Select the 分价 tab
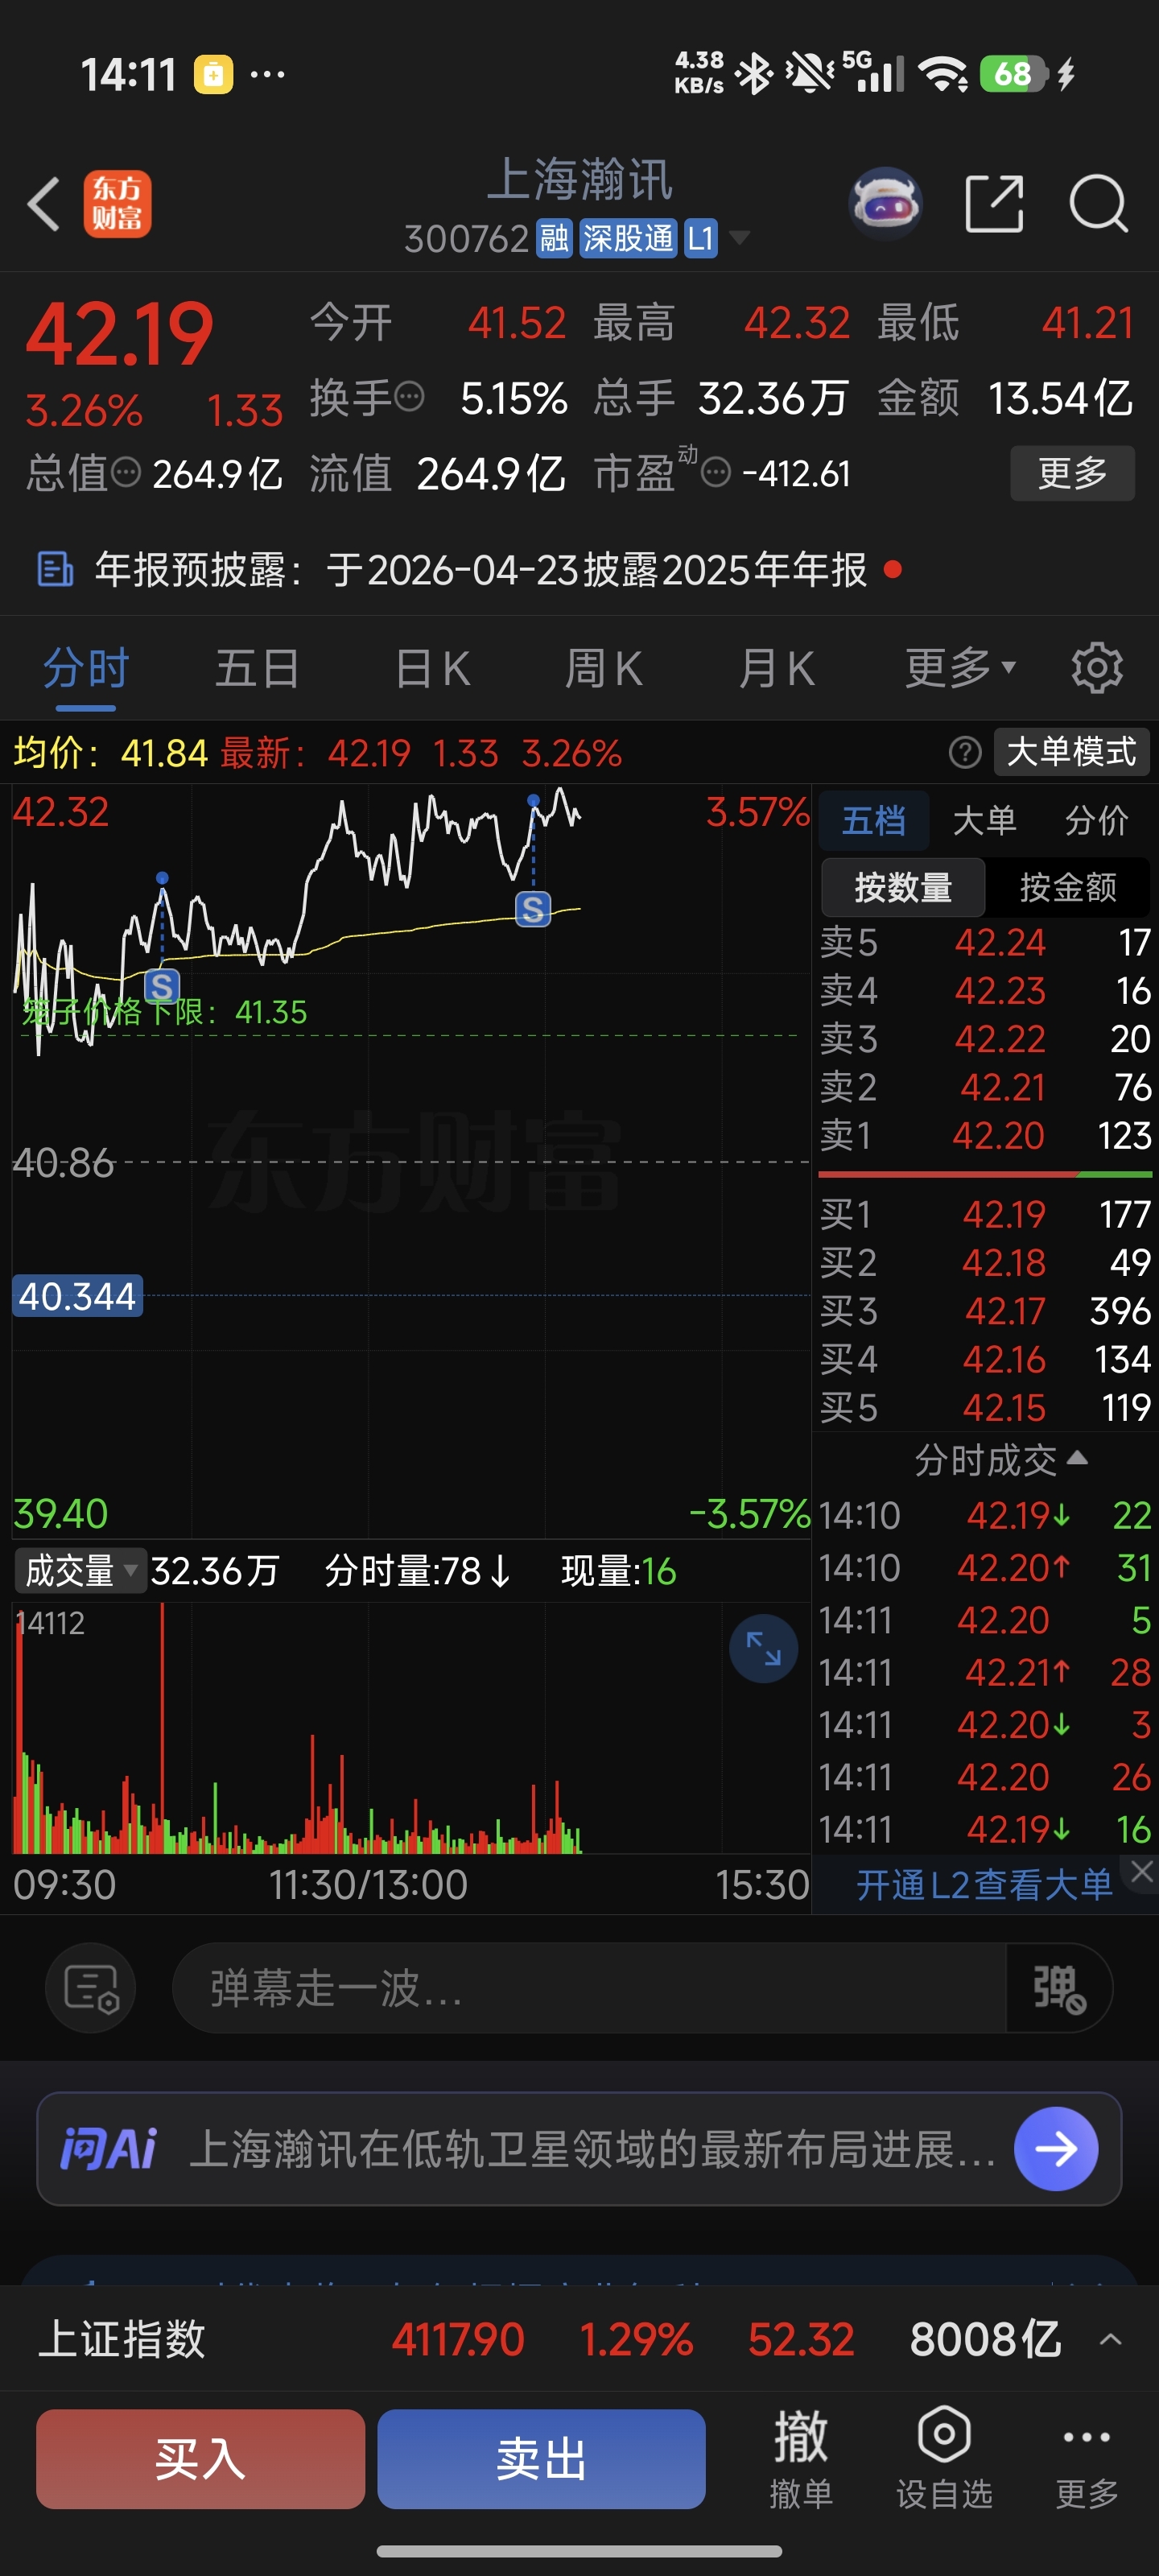This screenshot has width=1159, height=2576. point(1096,820)
